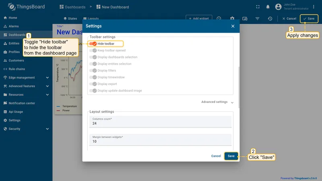
Task: Expand Security menu chevron
Action: click(47, 129)
